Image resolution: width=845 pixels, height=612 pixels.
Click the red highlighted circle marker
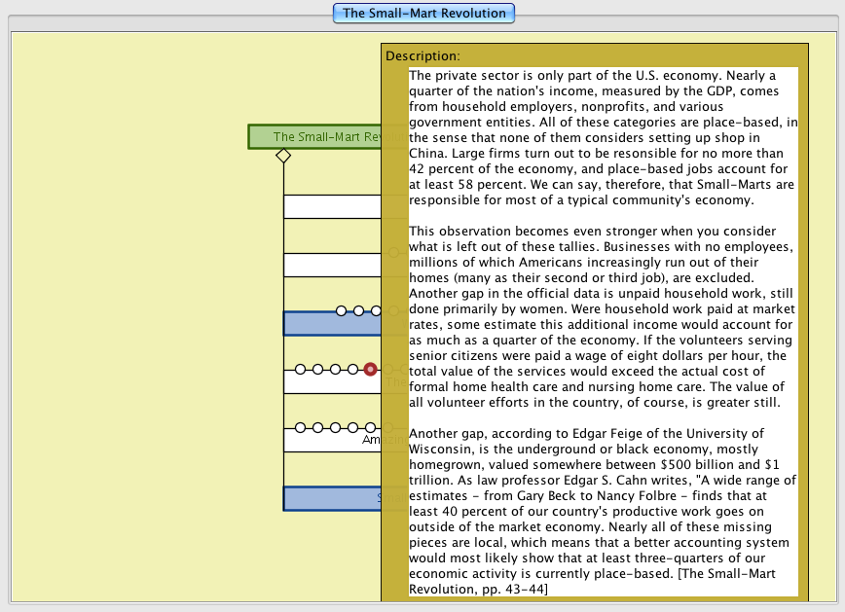370,370
